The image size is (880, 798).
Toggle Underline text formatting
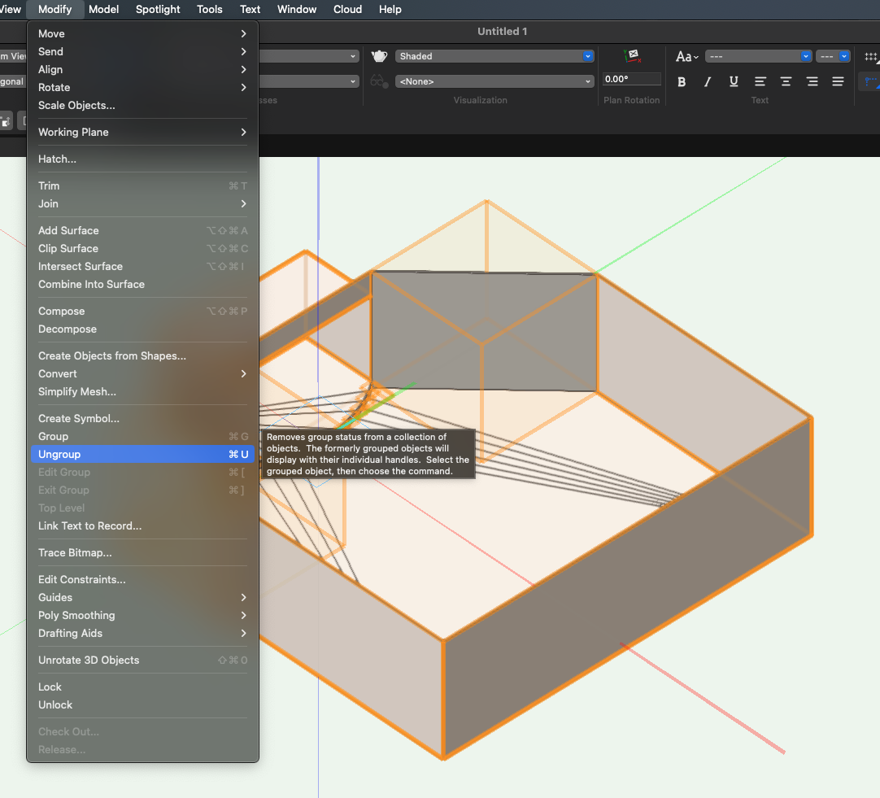[734, 81]
